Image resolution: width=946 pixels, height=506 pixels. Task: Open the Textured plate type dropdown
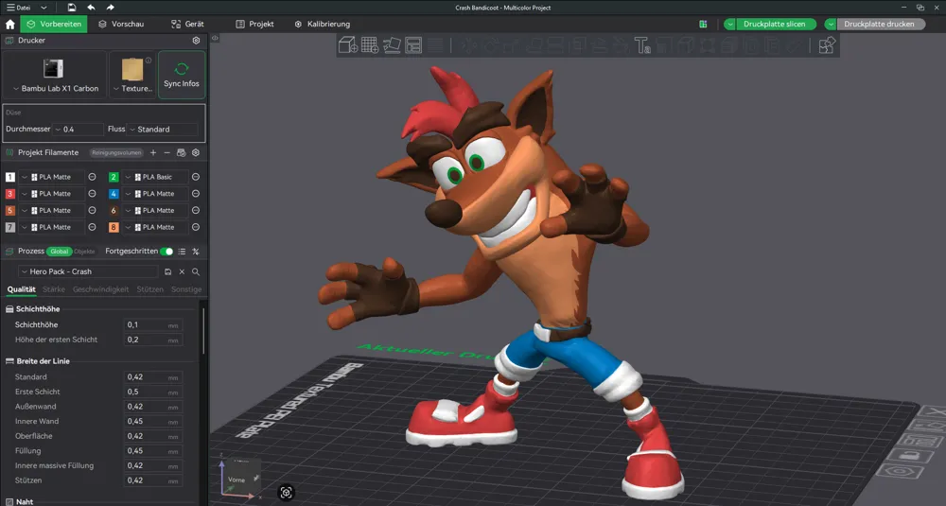132,89
